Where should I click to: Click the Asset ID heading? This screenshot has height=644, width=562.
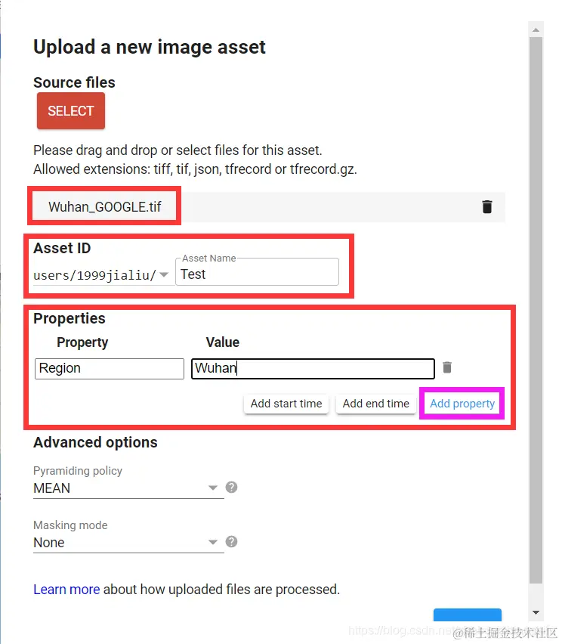(x=62, y=248)
